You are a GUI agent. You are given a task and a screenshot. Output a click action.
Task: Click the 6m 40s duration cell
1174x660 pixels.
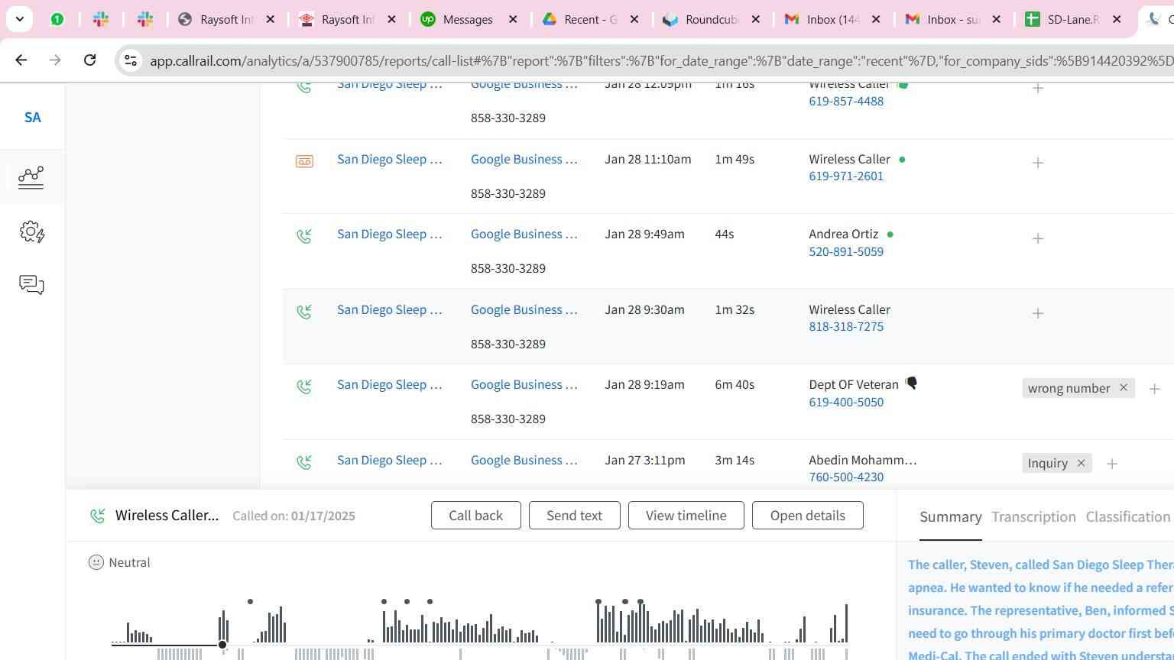735,385
